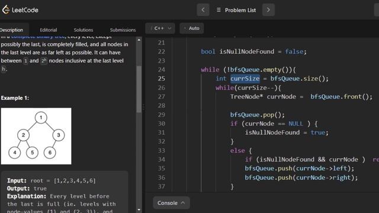Screen dimensions: 379x213
Task: Click the description scrollbar down arrow
Action: point(139,209)
